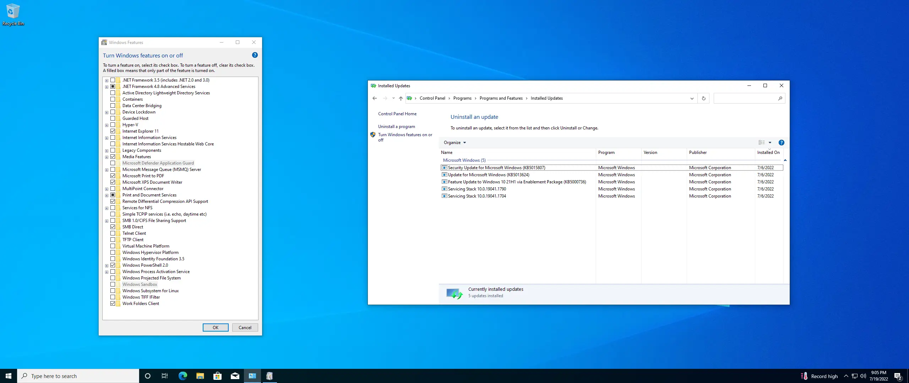Open Microsoft Edge from taskbar
The width and height of the screenshot is (909, 383).
183,376
